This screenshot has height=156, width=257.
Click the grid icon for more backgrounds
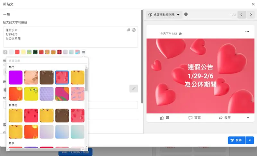[x=84, y=52]
